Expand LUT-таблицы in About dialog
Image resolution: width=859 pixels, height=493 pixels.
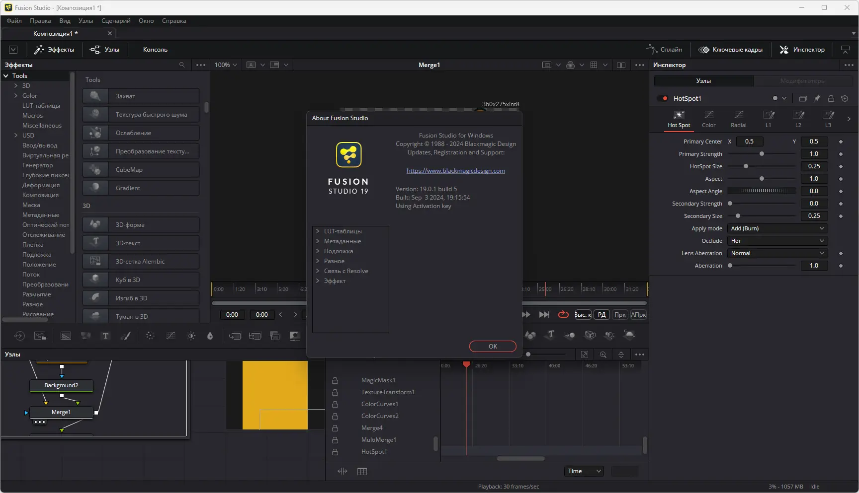point(318,231)
